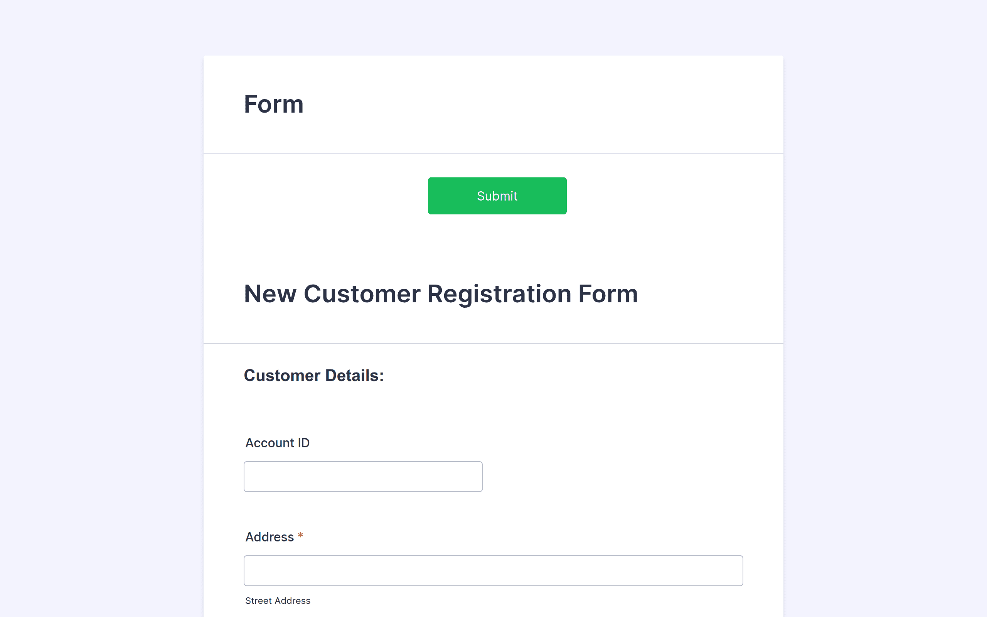Viewport: 987px width, 617px height.
Task: Focus the Account ID input field
Action: [x=363, y=477]
